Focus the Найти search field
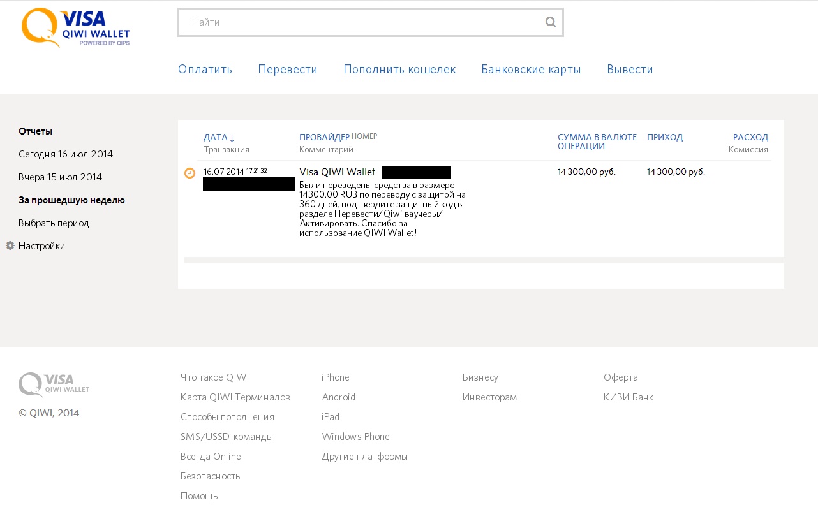 click(370, 22)
